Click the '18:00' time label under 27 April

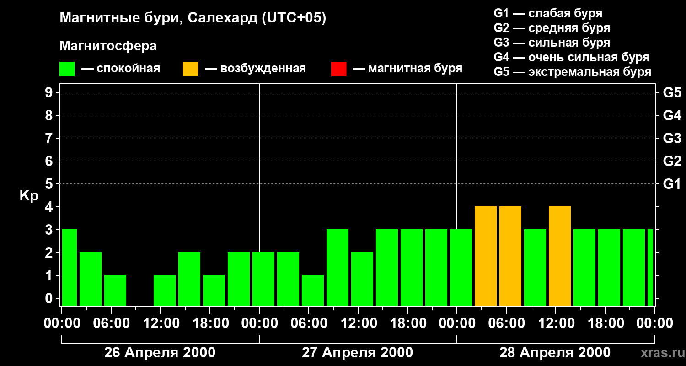pos(407,323)
